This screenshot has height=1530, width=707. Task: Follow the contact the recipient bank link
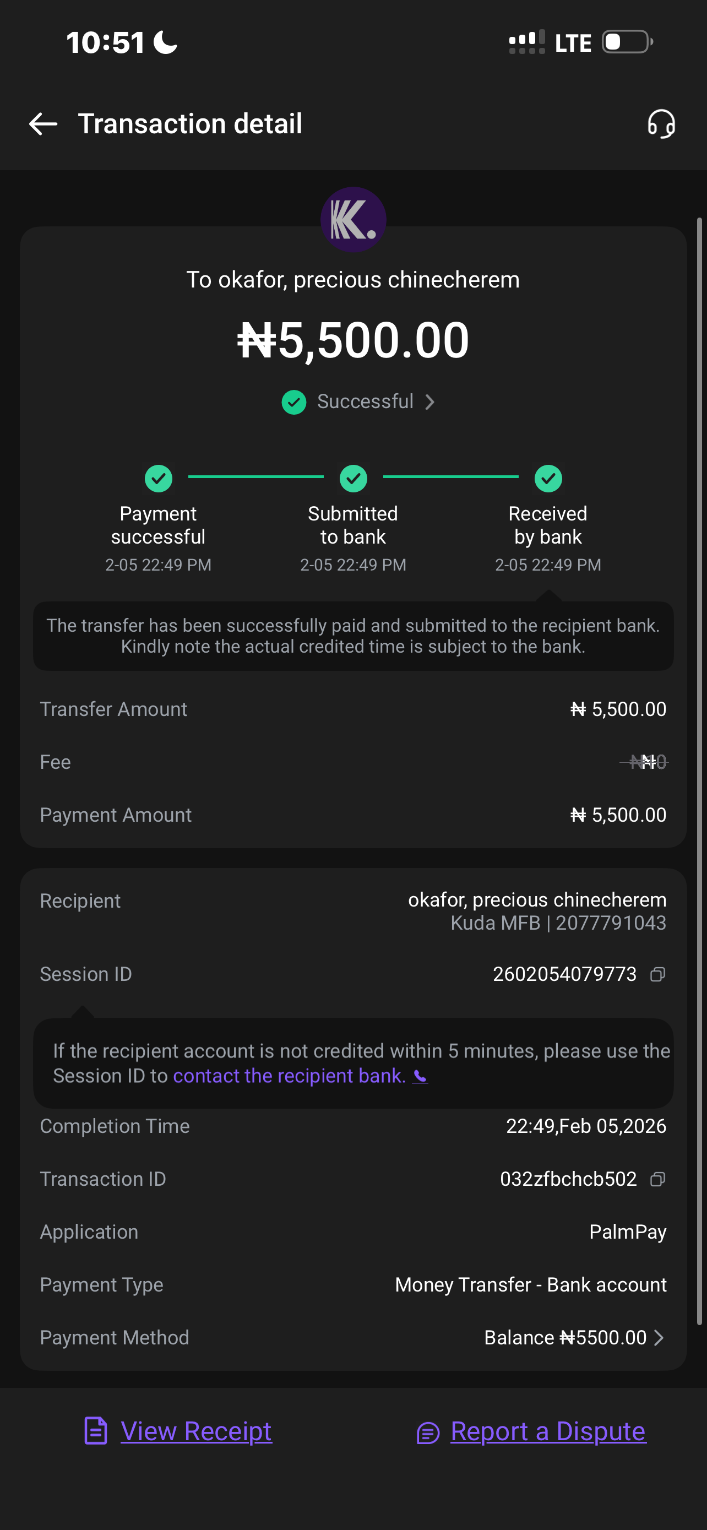[289, 1076]
